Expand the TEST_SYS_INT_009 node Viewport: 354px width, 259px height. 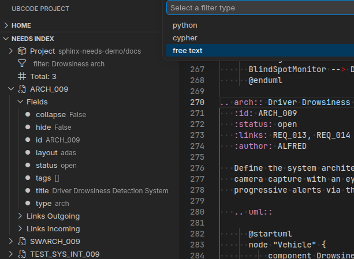tap(10, 254)
